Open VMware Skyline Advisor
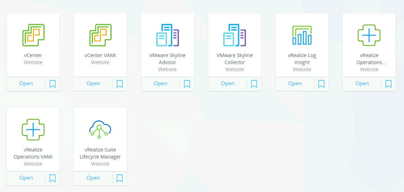 tap(161, 84)
